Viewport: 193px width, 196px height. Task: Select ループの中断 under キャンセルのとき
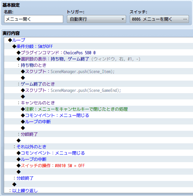pyautogui.click(x=98, y=122)
